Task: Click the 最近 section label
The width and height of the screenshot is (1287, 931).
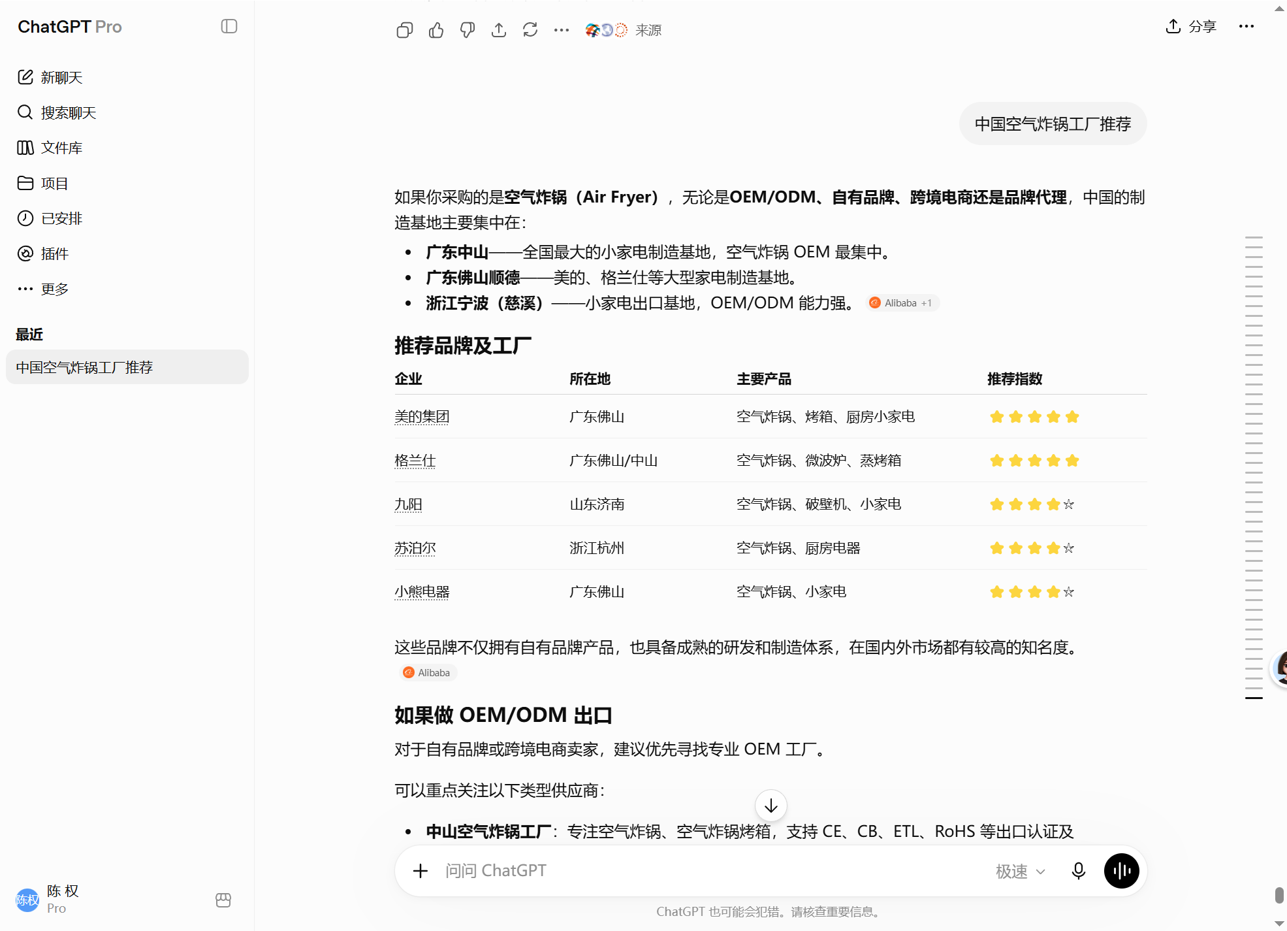Action: pos(29,335)
